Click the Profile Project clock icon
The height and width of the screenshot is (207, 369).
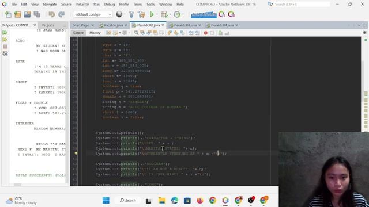177,14
